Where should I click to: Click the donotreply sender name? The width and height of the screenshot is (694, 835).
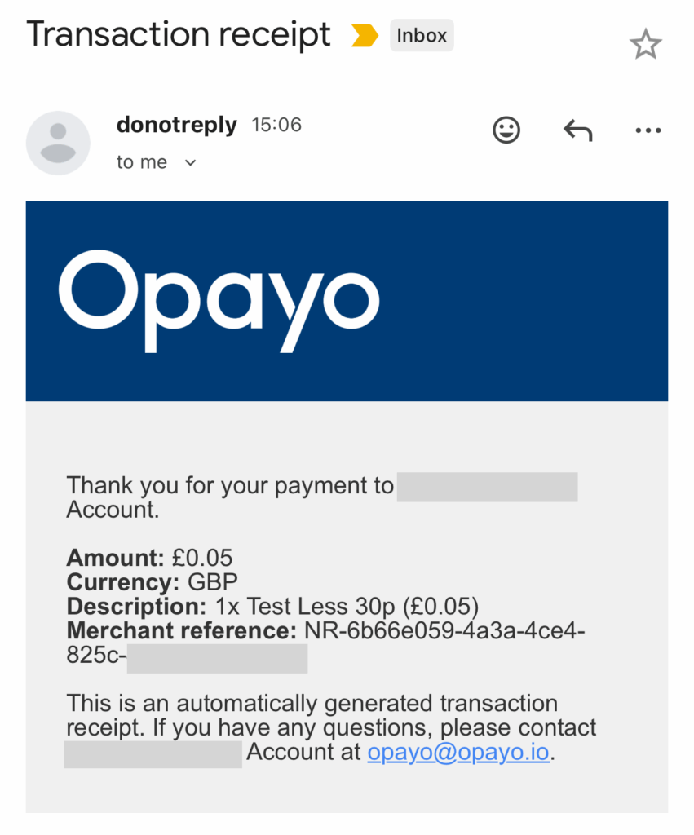pos(177,125)
